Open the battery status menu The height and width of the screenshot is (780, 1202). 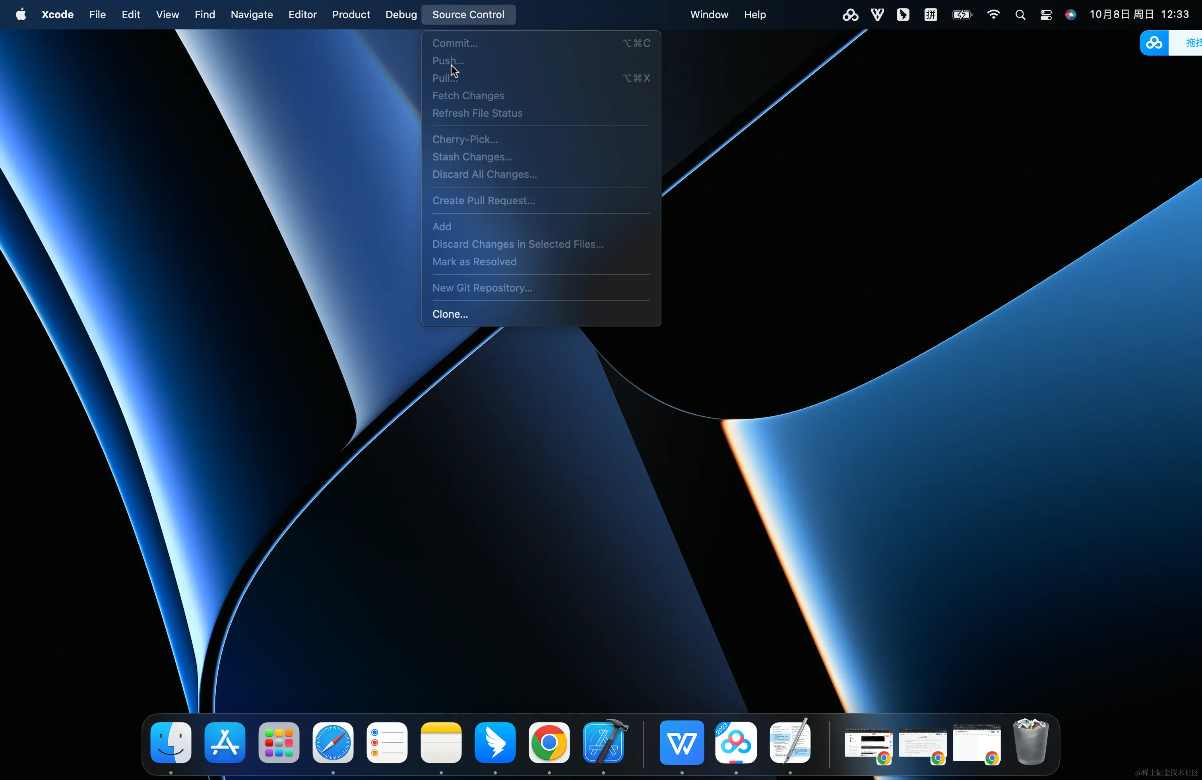pos(962,15)
